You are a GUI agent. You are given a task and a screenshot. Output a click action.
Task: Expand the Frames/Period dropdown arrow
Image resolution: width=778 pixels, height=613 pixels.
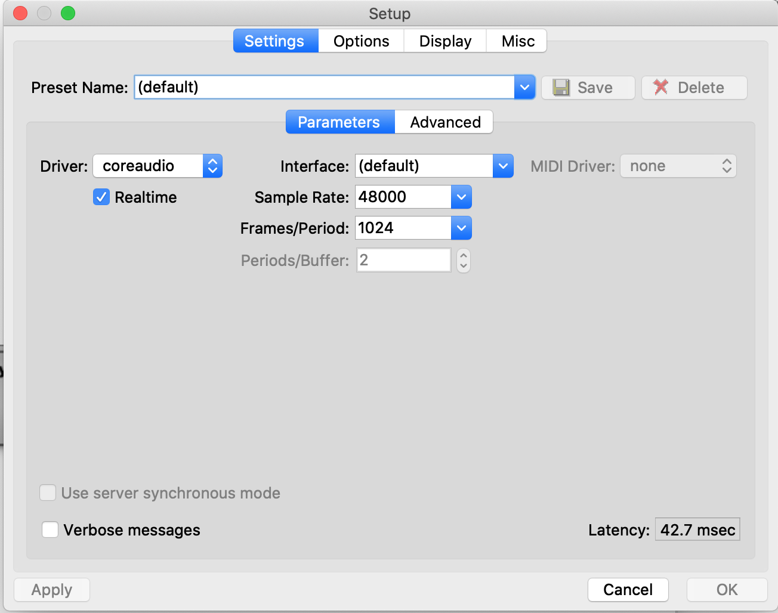(461, 228)
